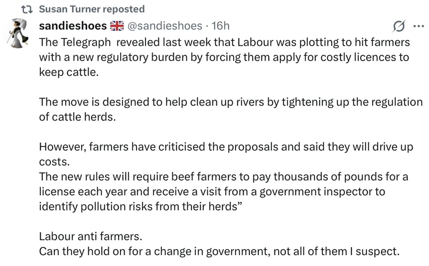Click the UK flag emoji beside sandieshoes
Screen dimensions: 429x266
117,25
